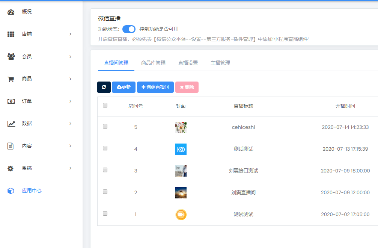Screen dimensions: 378x248
Task: Click the 商品 shopping cart icon
Action: pos(11,79)
